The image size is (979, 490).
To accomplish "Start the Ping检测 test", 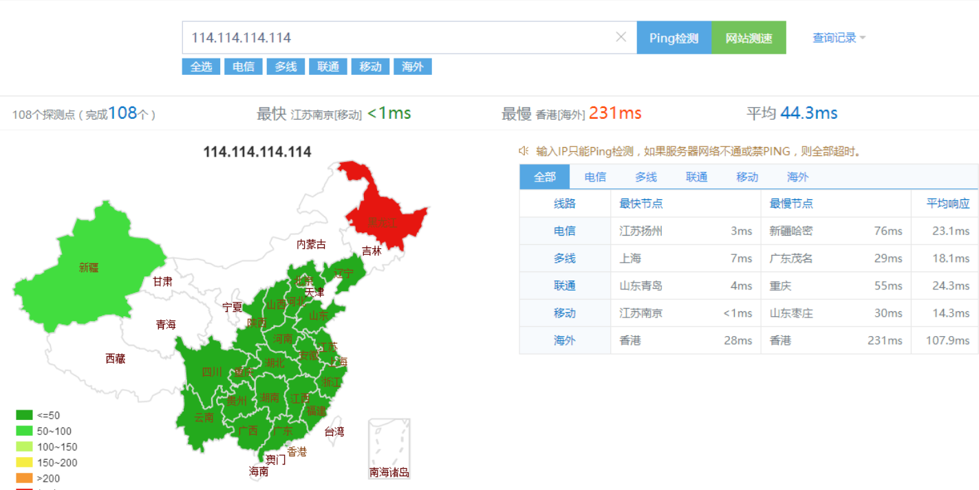I will 674,38.
